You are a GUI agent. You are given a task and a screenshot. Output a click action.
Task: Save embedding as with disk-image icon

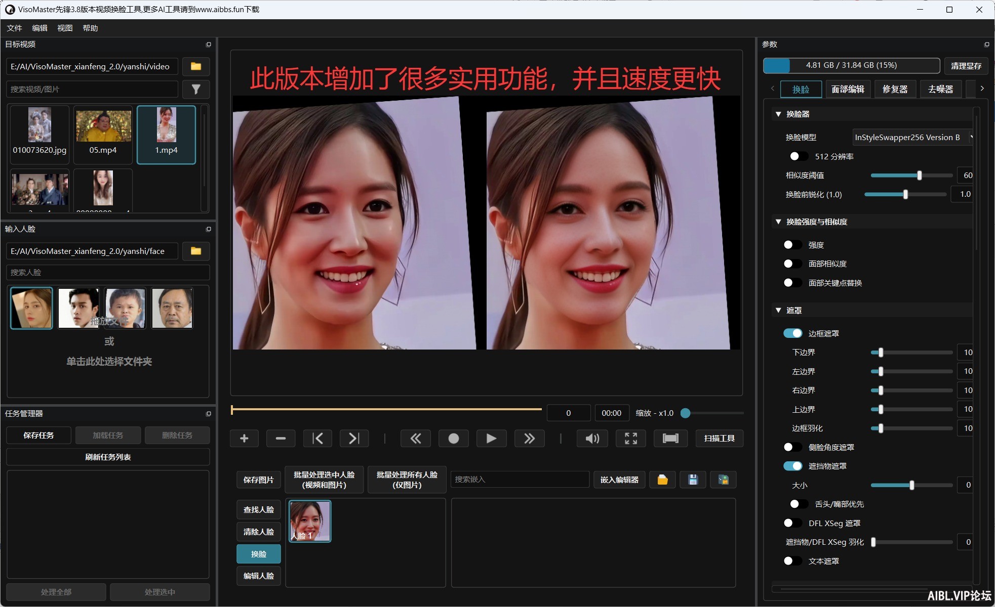click(x=723, y=480)
